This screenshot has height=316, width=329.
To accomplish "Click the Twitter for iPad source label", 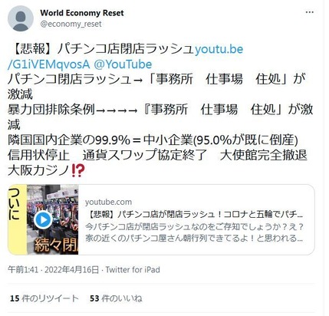I will coord(133,270).
